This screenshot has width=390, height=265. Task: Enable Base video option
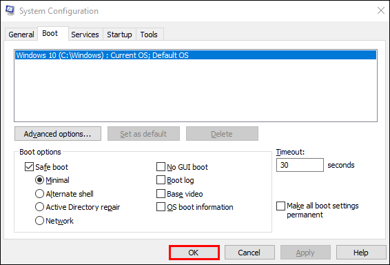[x=161, y=194]
